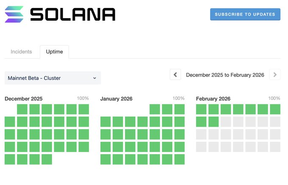Click the February 1, 2026 green square
The height and width of the screenshot is (185, 288).
201,109
